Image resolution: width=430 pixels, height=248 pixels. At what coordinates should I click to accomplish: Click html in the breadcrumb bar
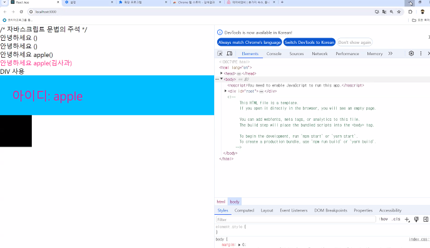[x=221, y=202]
